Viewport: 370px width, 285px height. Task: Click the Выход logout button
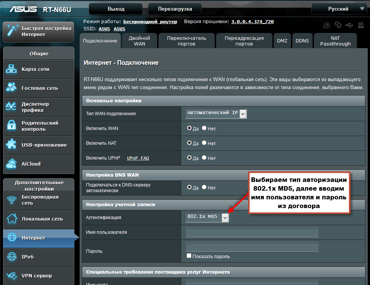pyautogui.click(x=116, y=9)
